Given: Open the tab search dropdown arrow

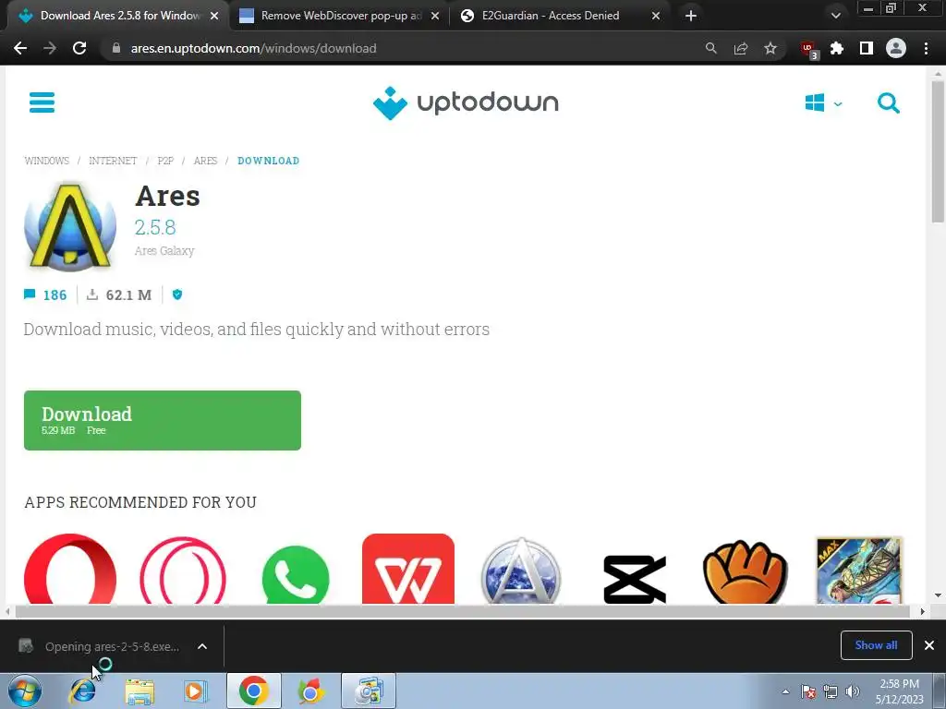Looking at the screenshot, I should 835,16.
